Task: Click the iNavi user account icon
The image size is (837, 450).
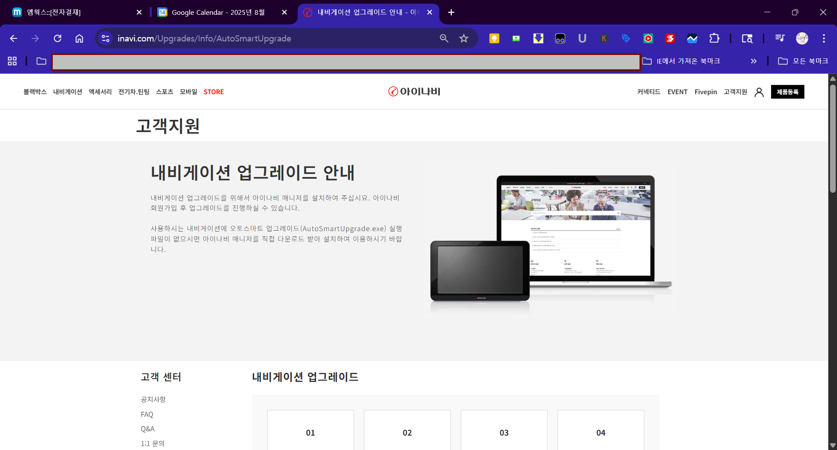Action: click(759, 92)
